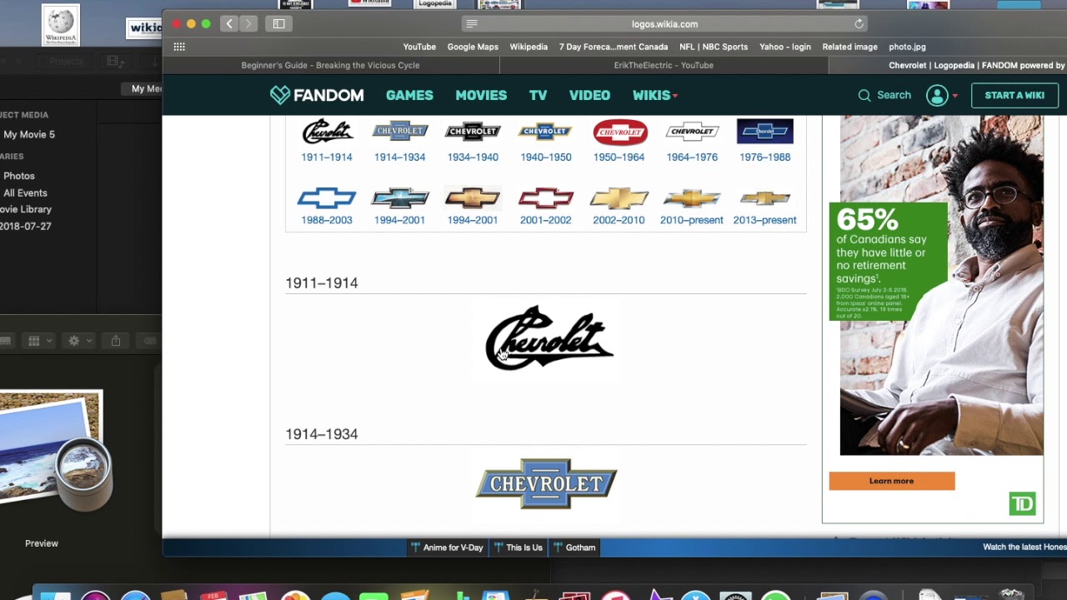Select the 1914–1934 Chevrolet logo thumbnail
The height and width of the screenshot is (600, 1067).
click(400, 131)
